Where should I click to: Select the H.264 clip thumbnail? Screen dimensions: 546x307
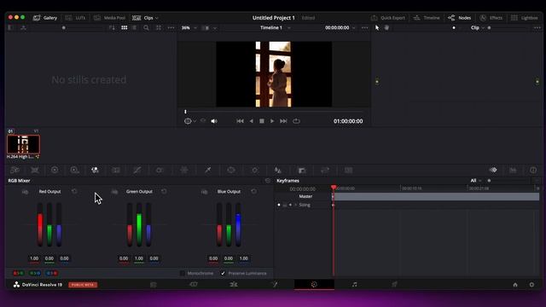23,144
